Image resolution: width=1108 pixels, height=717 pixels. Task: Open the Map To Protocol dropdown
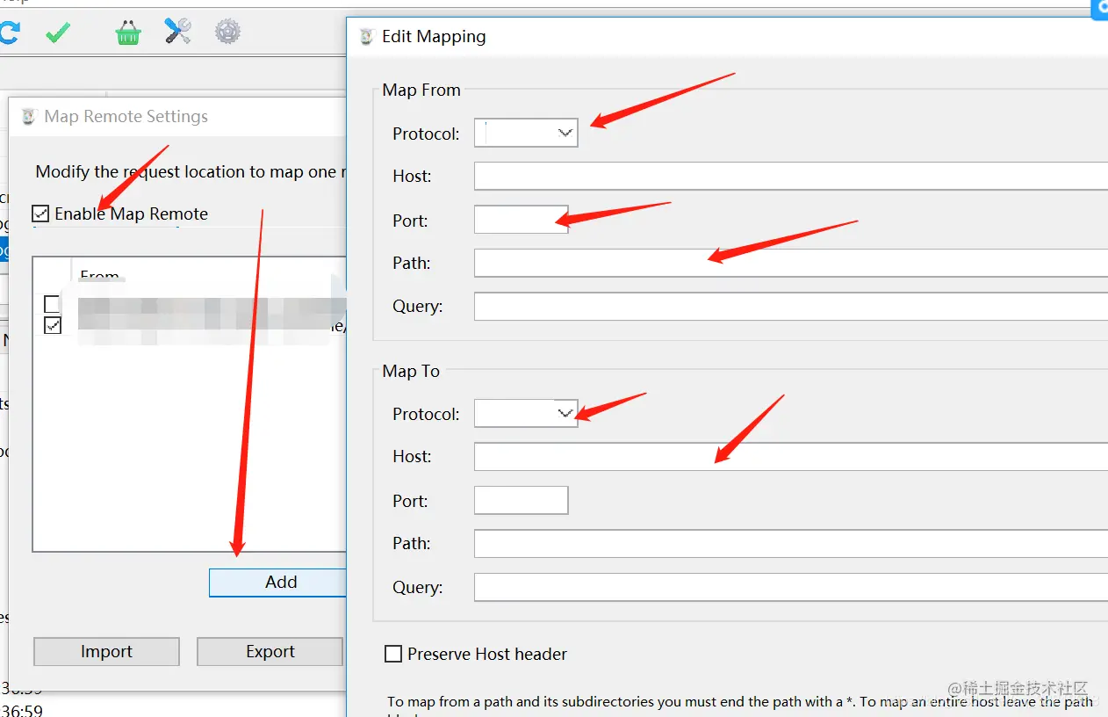tap(526, 413)
